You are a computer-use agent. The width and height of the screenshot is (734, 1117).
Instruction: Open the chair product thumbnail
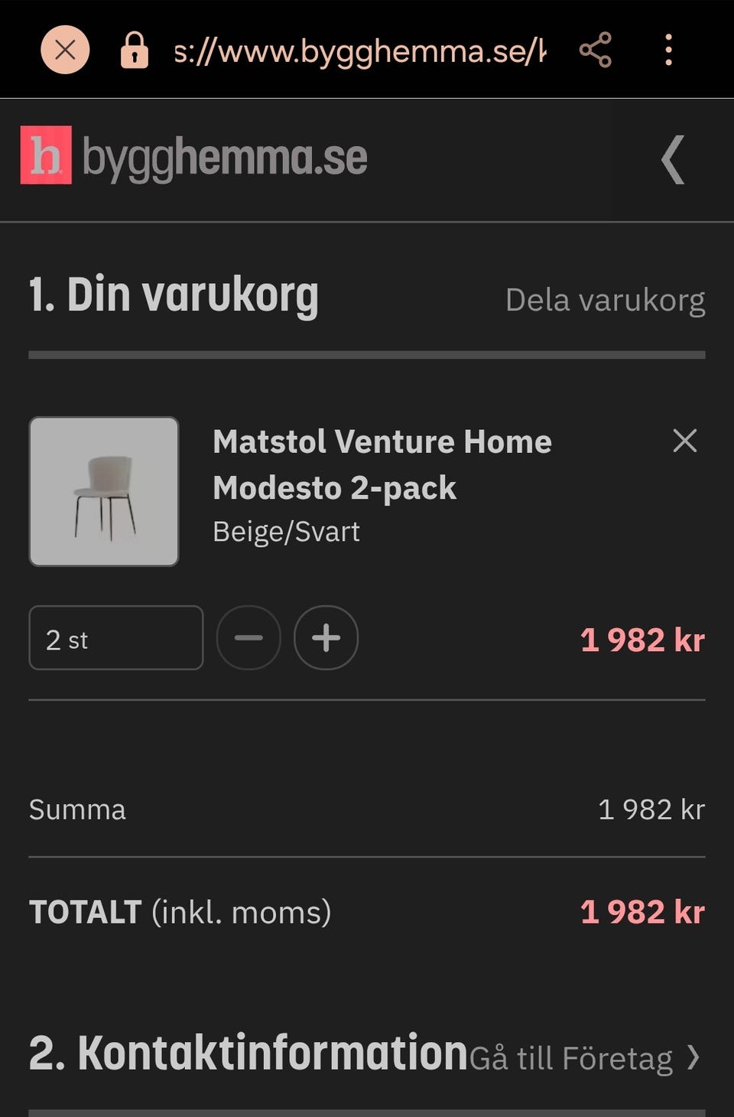pos(104,491)
